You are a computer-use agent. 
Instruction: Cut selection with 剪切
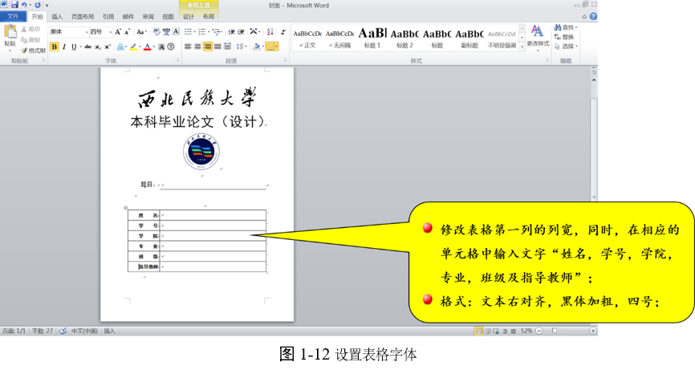[x=30, y=29]
